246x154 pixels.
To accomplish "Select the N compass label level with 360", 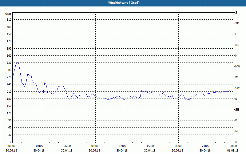I will 236,56.
